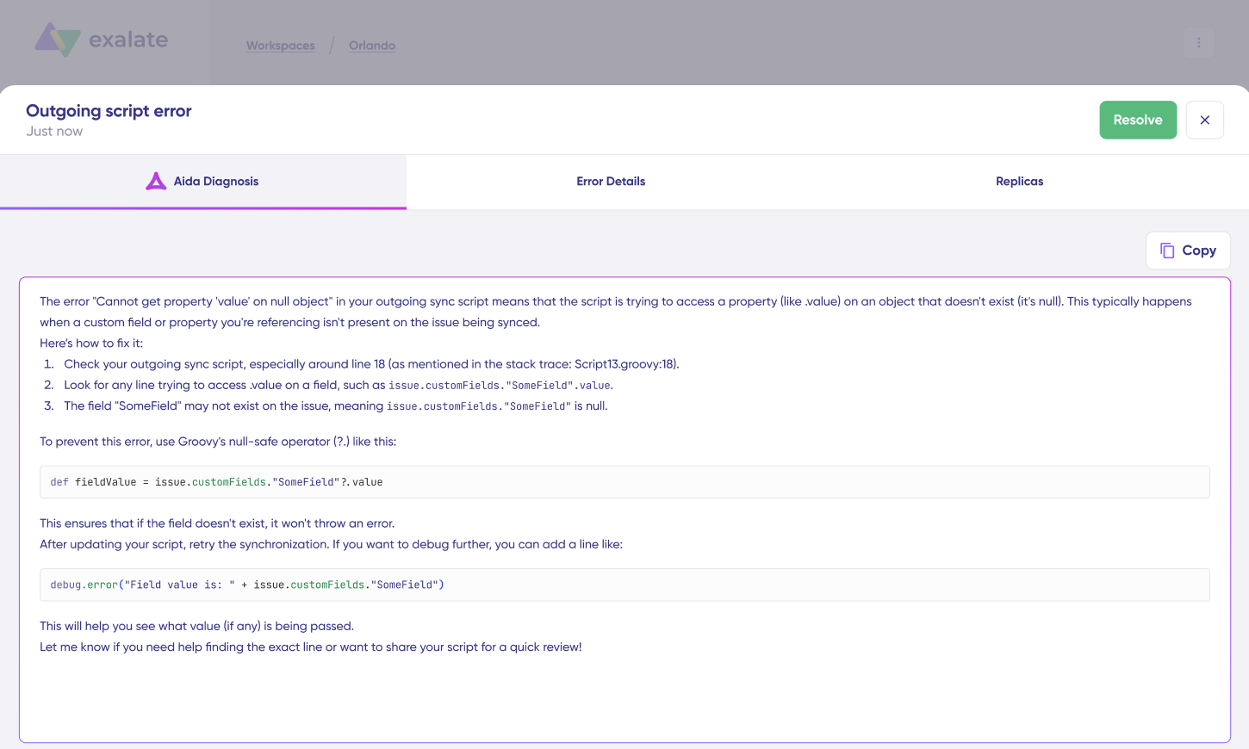This screenshot has width=1249, height=749.
Task: Click the debug.error code snippet
Action: coord(624,585)
